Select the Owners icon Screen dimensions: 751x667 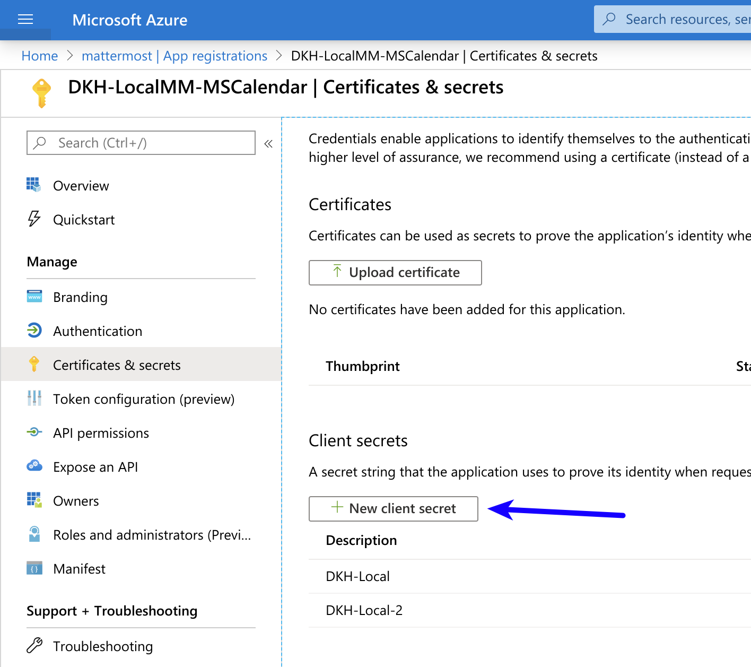click(x=33, y=499)
